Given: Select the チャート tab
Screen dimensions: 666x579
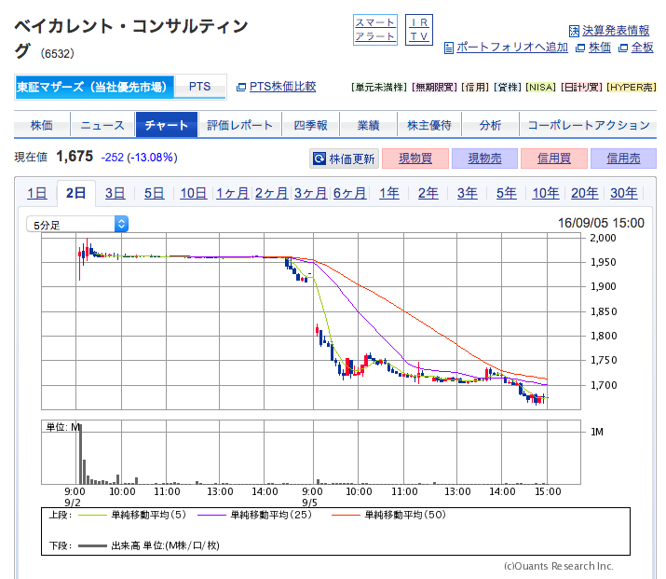Looking at the screenshot, I should pos(167,125).
